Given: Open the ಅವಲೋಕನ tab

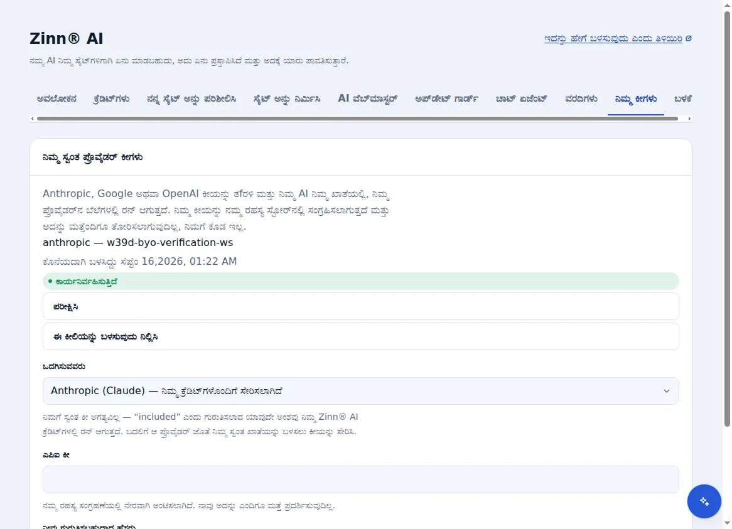Looking at the screenshot, I should (57, 99).
